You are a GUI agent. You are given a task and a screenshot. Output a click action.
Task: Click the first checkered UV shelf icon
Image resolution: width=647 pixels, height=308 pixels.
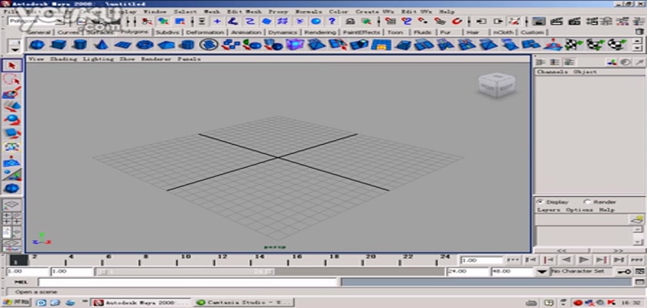pos(574,44)
